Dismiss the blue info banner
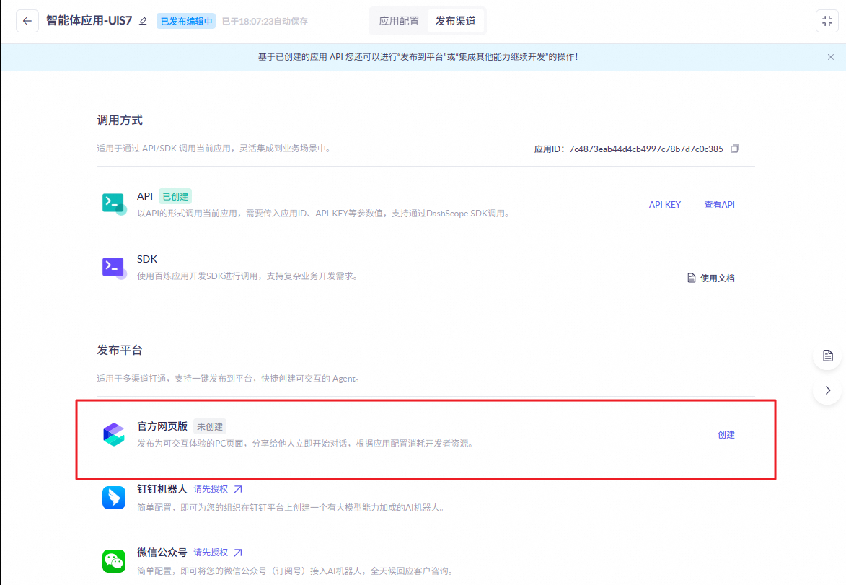The image size is (846, 585). coord(830,57)
